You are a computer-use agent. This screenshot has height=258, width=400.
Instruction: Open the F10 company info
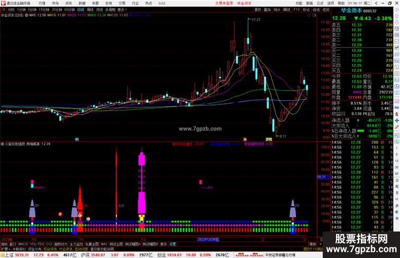(296, 10)
